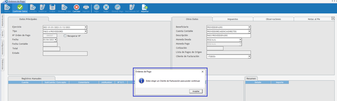Switch to the Otros Datos tab
The width and height of the screenshot is (337, 101).
point(192,19)
